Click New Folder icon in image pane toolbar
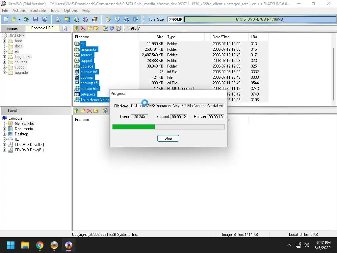This screenshot has width=337, height=253. click(90, 28)
